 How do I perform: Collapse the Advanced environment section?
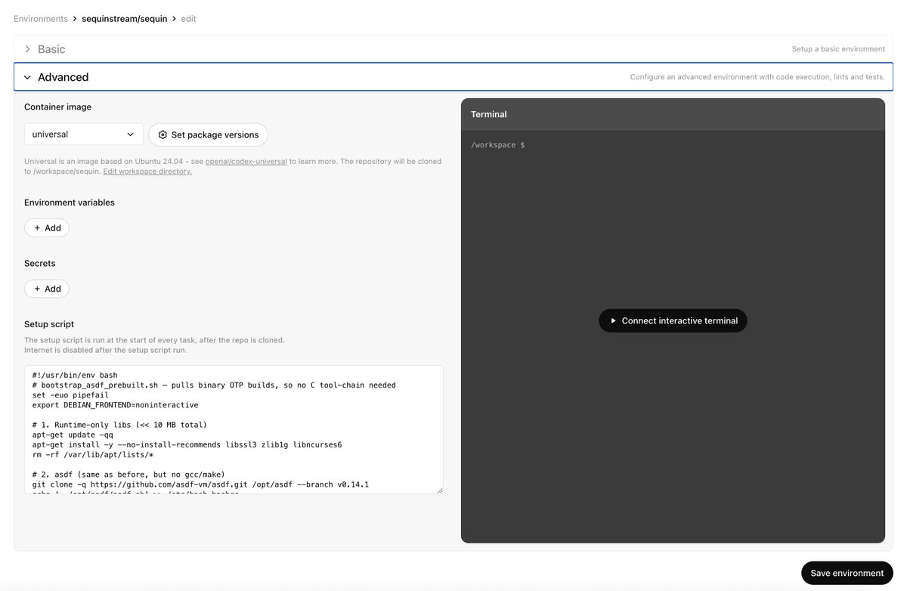tap(63, 76)
